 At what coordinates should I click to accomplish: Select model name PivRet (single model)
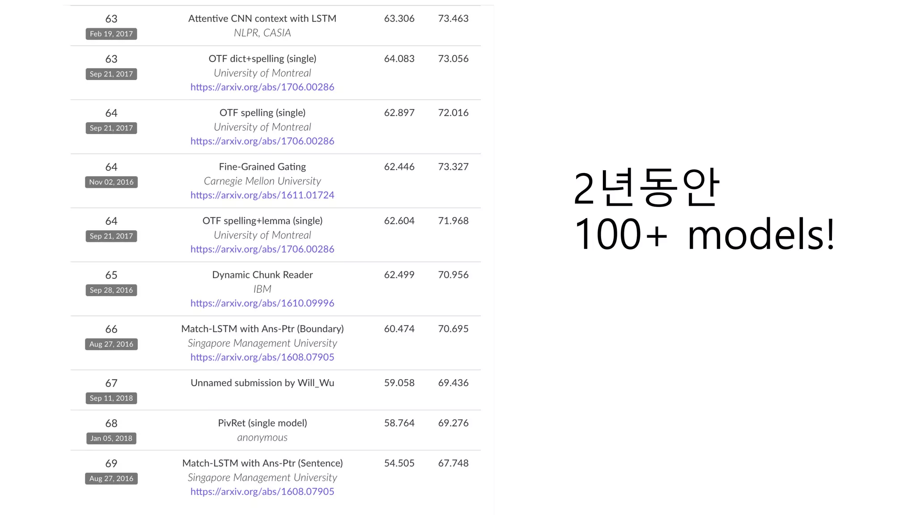(x=262, y=423)
